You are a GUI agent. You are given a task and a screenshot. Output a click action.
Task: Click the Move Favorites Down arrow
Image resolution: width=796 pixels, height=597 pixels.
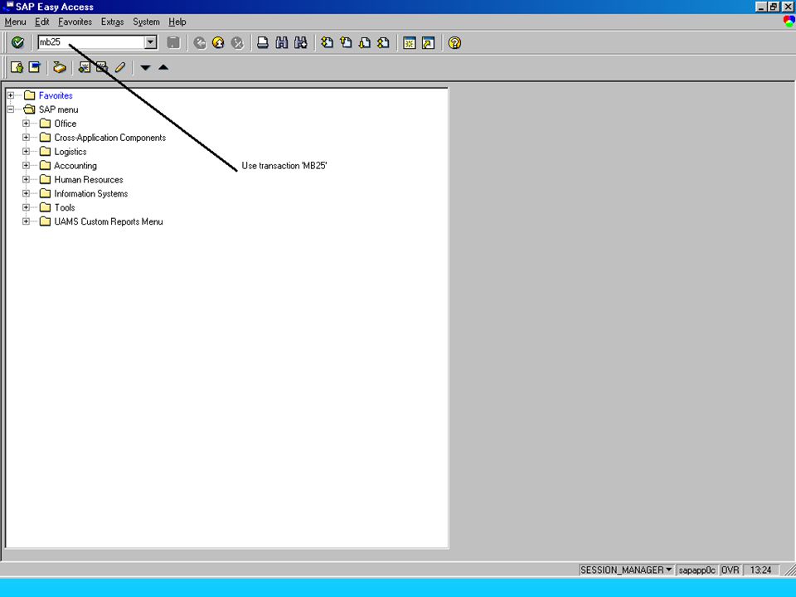point(145,67)
